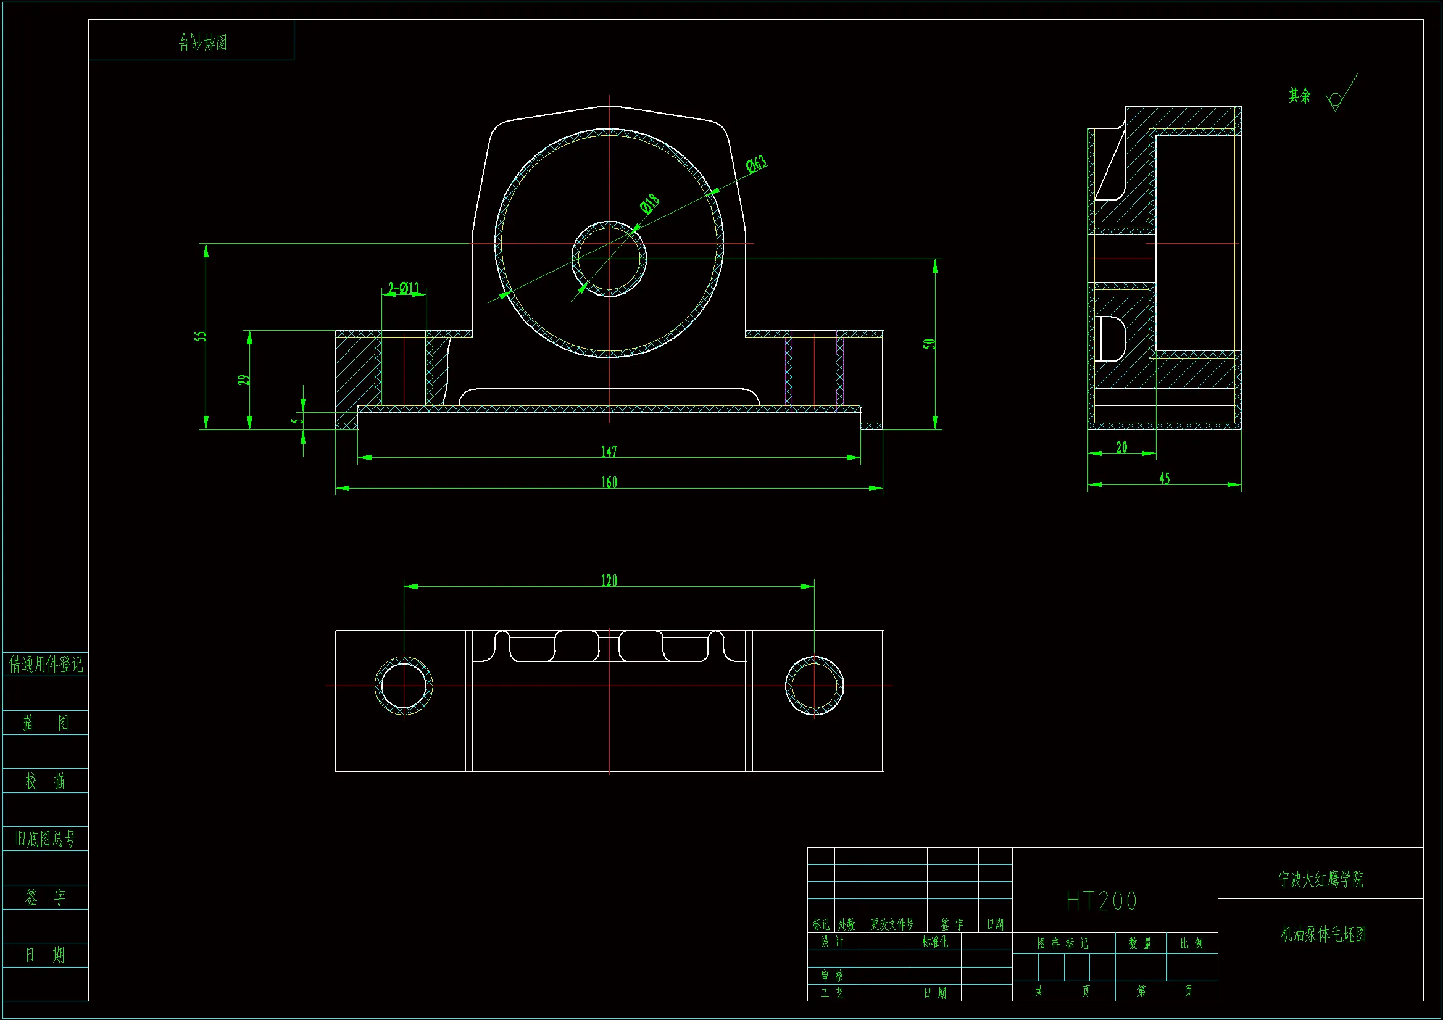Click the 2-Ø13 hole dimension text
This screenshot has width=1443, height=1020.
404,288
